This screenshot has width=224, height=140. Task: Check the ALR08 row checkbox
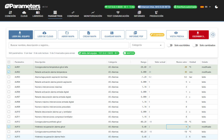coord(9,102)
